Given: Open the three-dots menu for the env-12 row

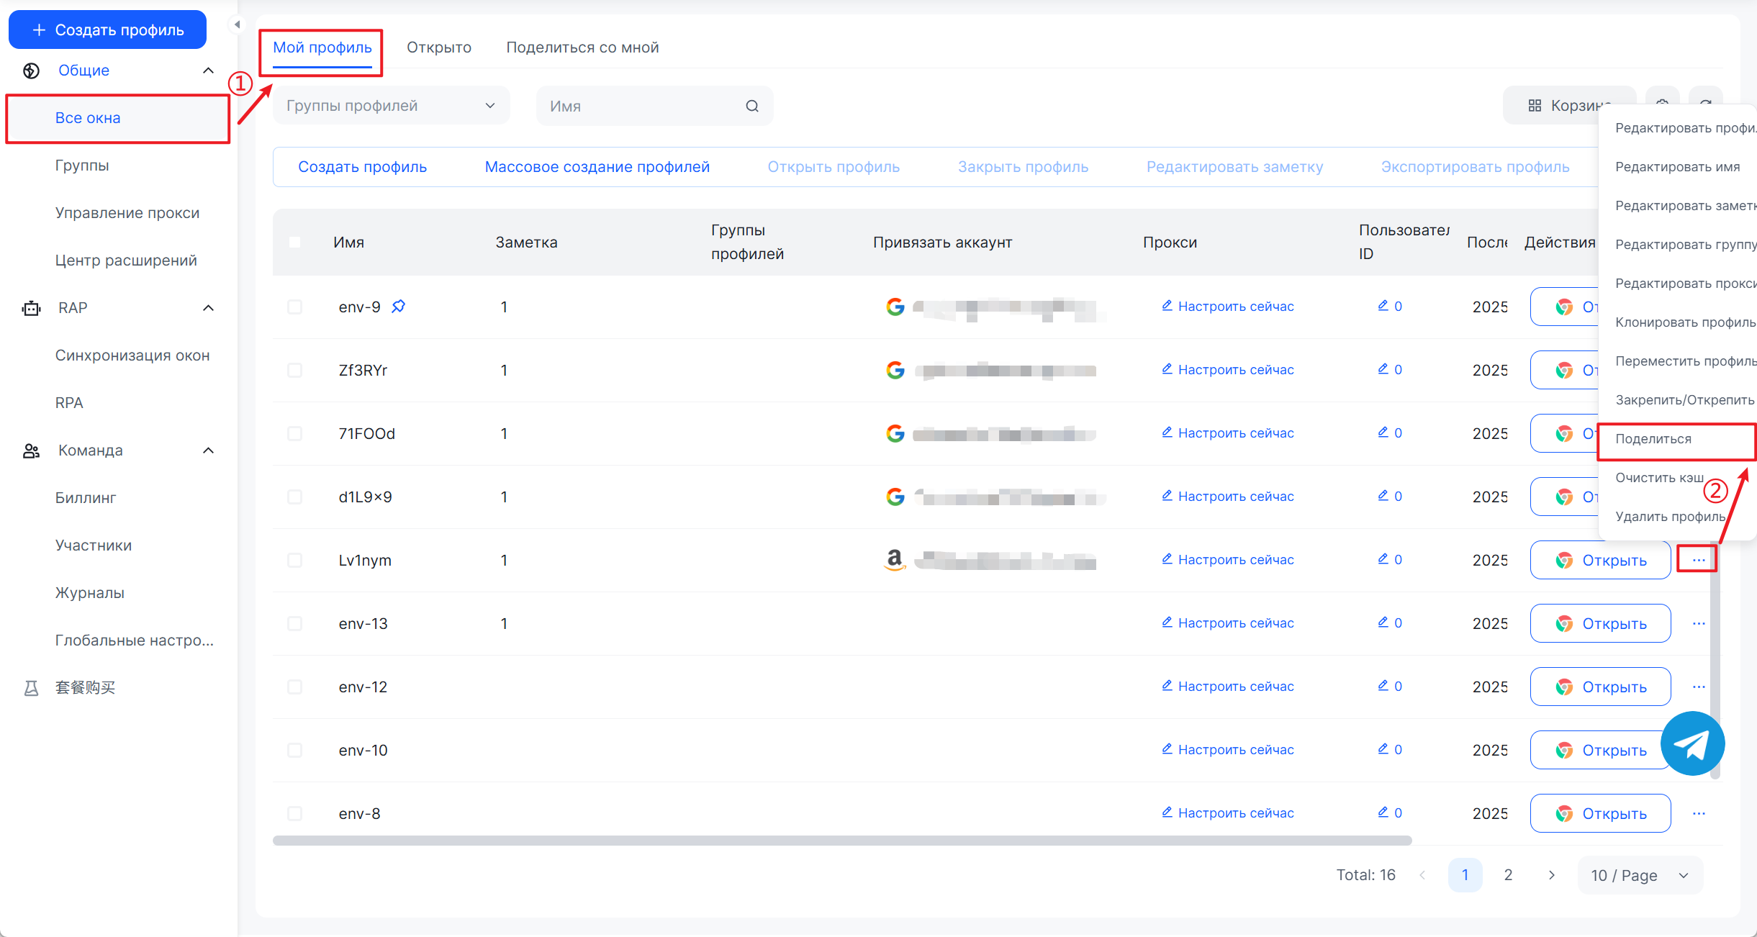Looking at the screenshot, I should click(1698, 687).
